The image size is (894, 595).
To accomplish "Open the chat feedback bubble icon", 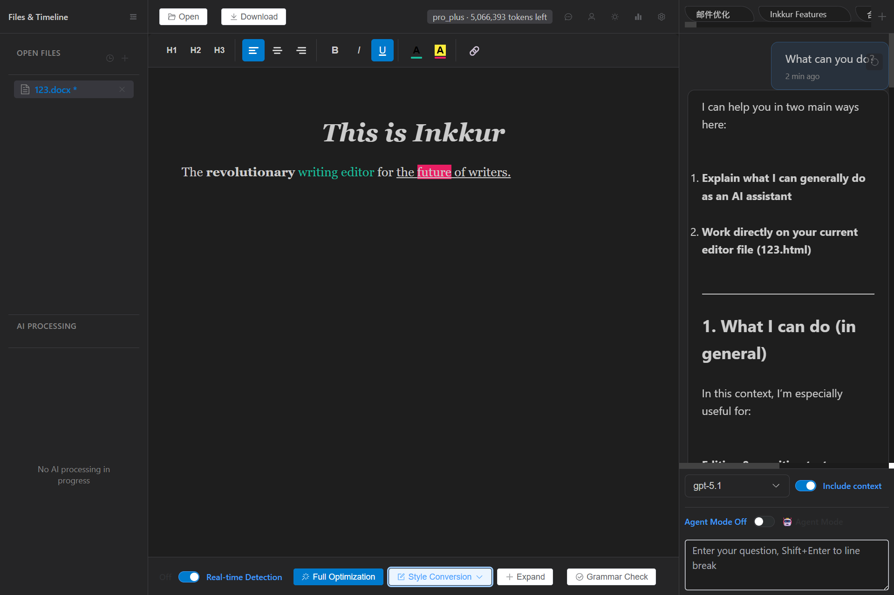I will [568, 17].
